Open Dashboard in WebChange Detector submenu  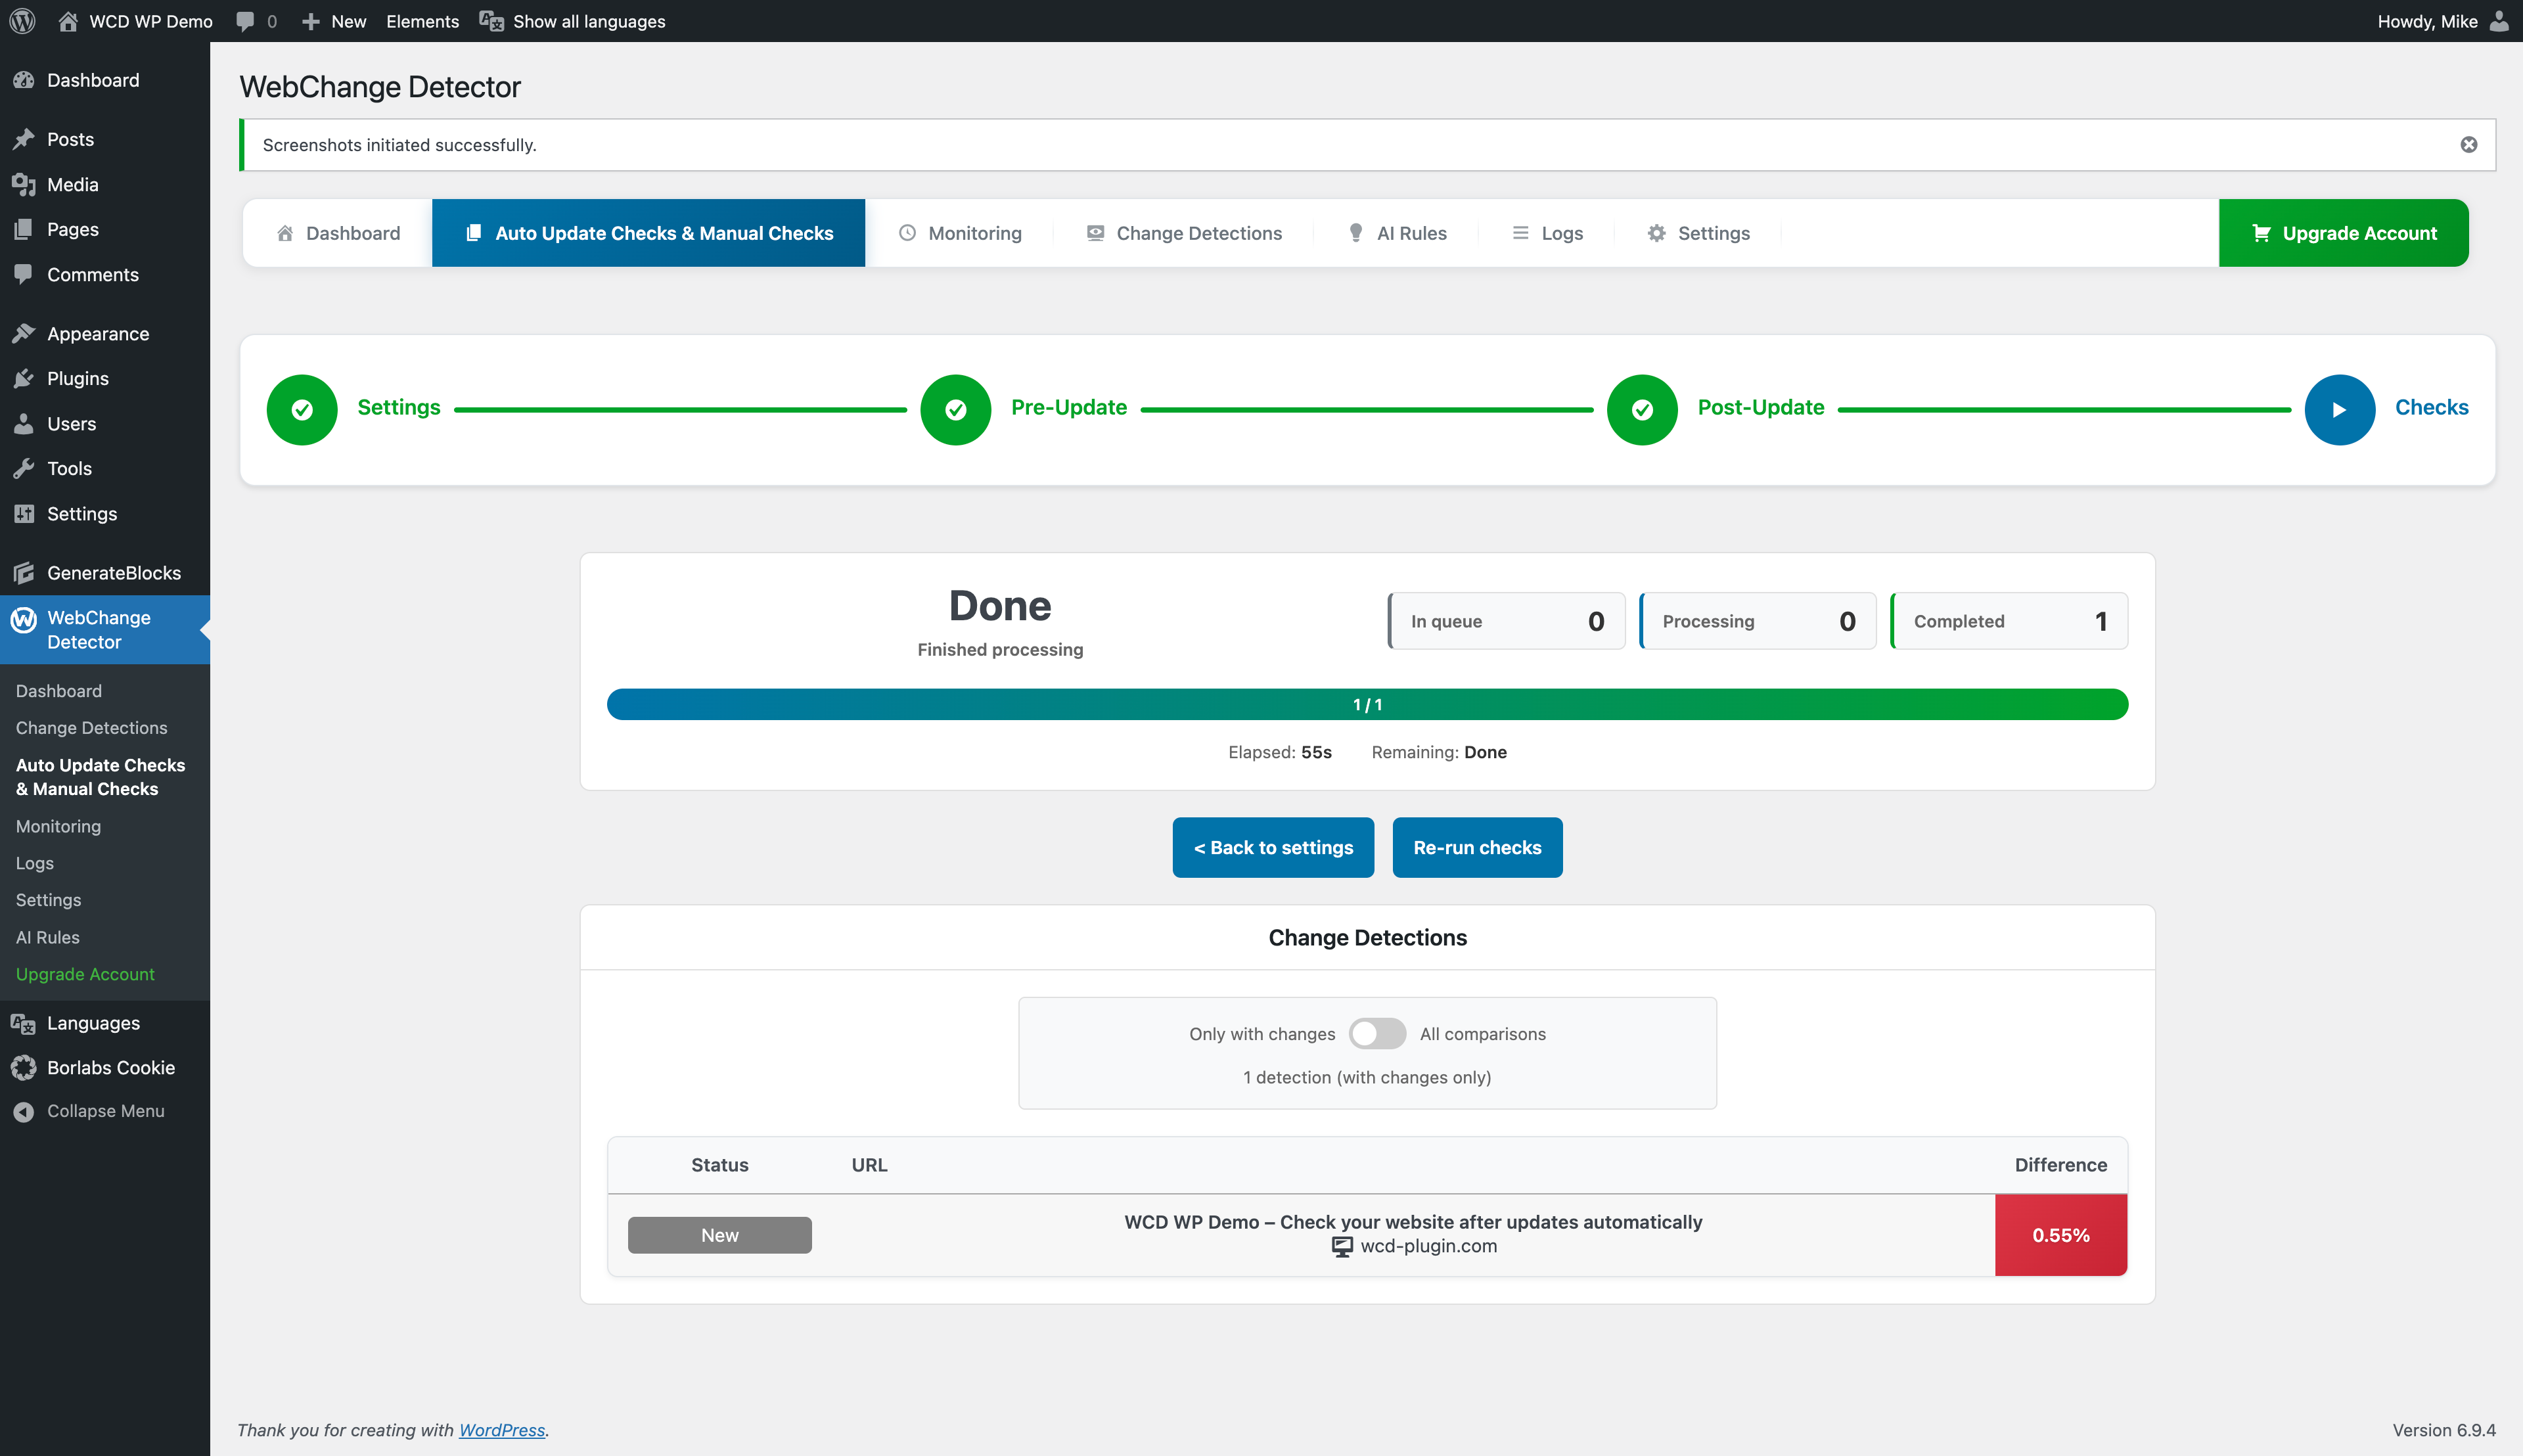(59, 691)
